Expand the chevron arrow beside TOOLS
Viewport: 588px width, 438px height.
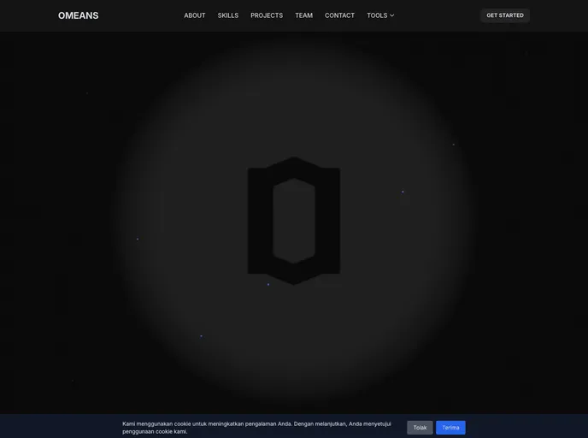[392, 15]
